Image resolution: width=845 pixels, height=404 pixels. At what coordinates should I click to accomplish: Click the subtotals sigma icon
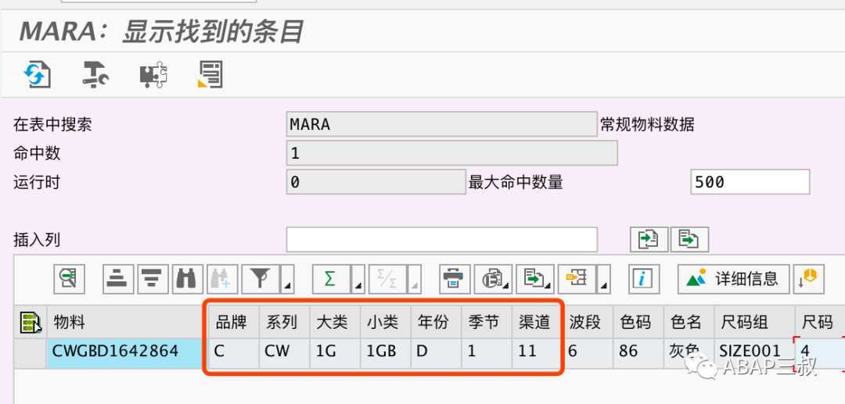pyautogui.click(x=387, y=279)
